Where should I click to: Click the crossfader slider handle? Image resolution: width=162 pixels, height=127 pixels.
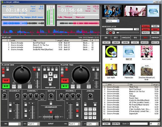click(54, 117)
